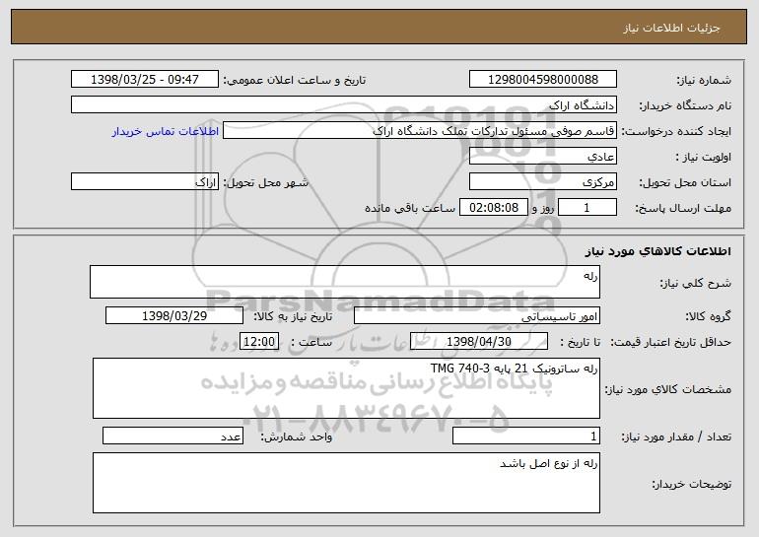
Task: Click the quantity field under item specification
Action: pyautogui.click(x=526, y=436)
